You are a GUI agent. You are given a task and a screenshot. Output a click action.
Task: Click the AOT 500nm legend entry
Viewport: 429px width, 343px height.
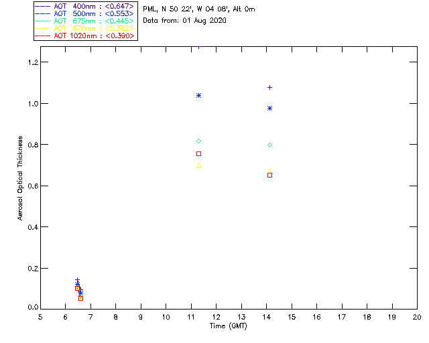click(x=84, y=13)
